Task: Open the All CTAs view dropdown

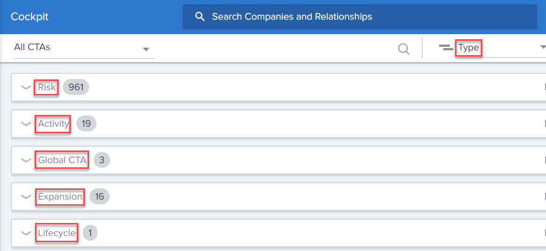Action: 84,48
